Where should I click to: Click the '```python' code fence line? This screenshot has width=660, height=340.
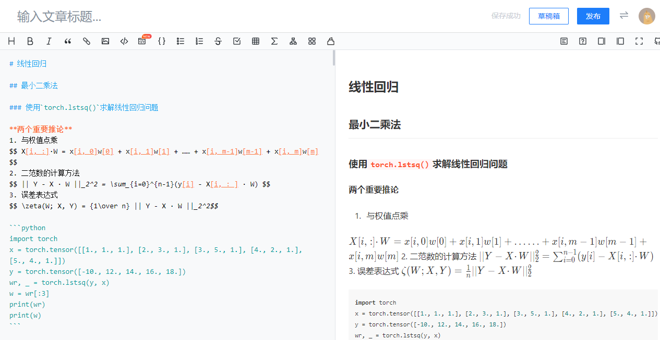point(27,228)
